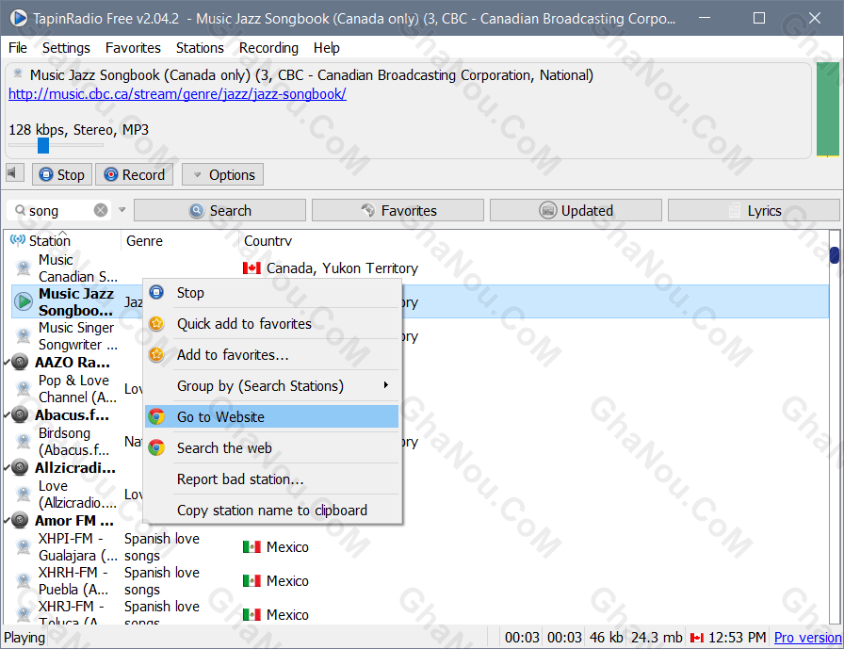Select the Love (Allzicradio... station row
Image resolution: width=844 pixels, height=649 pixels.
point(420,494)
